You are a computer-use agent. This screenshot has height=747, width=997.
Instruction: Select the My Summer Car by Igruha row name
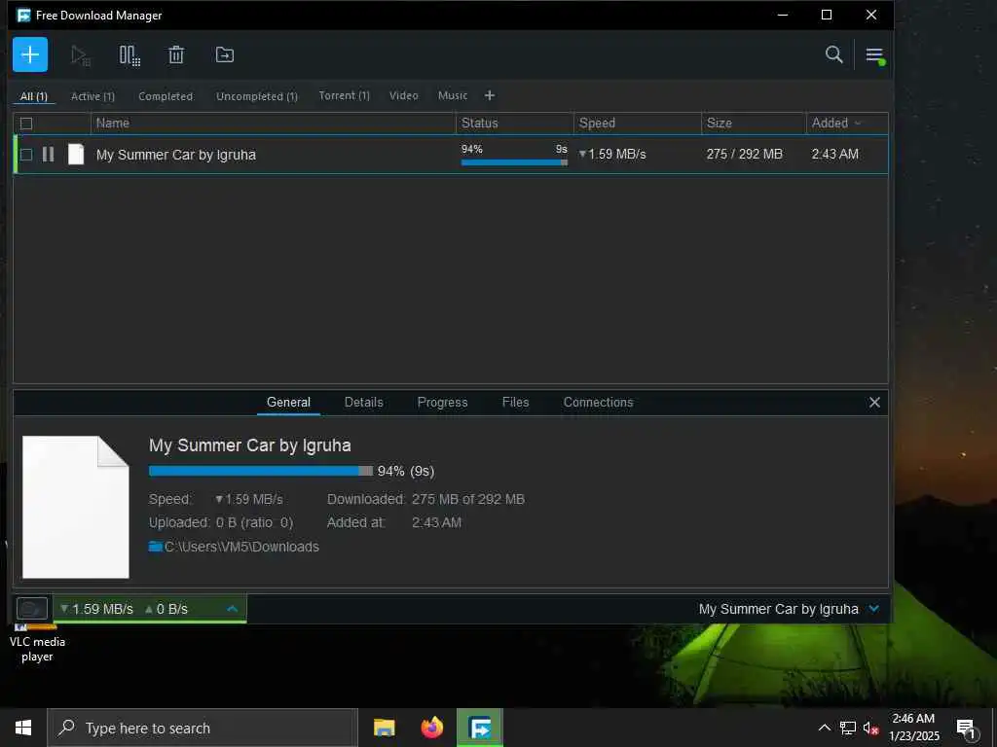176,155
